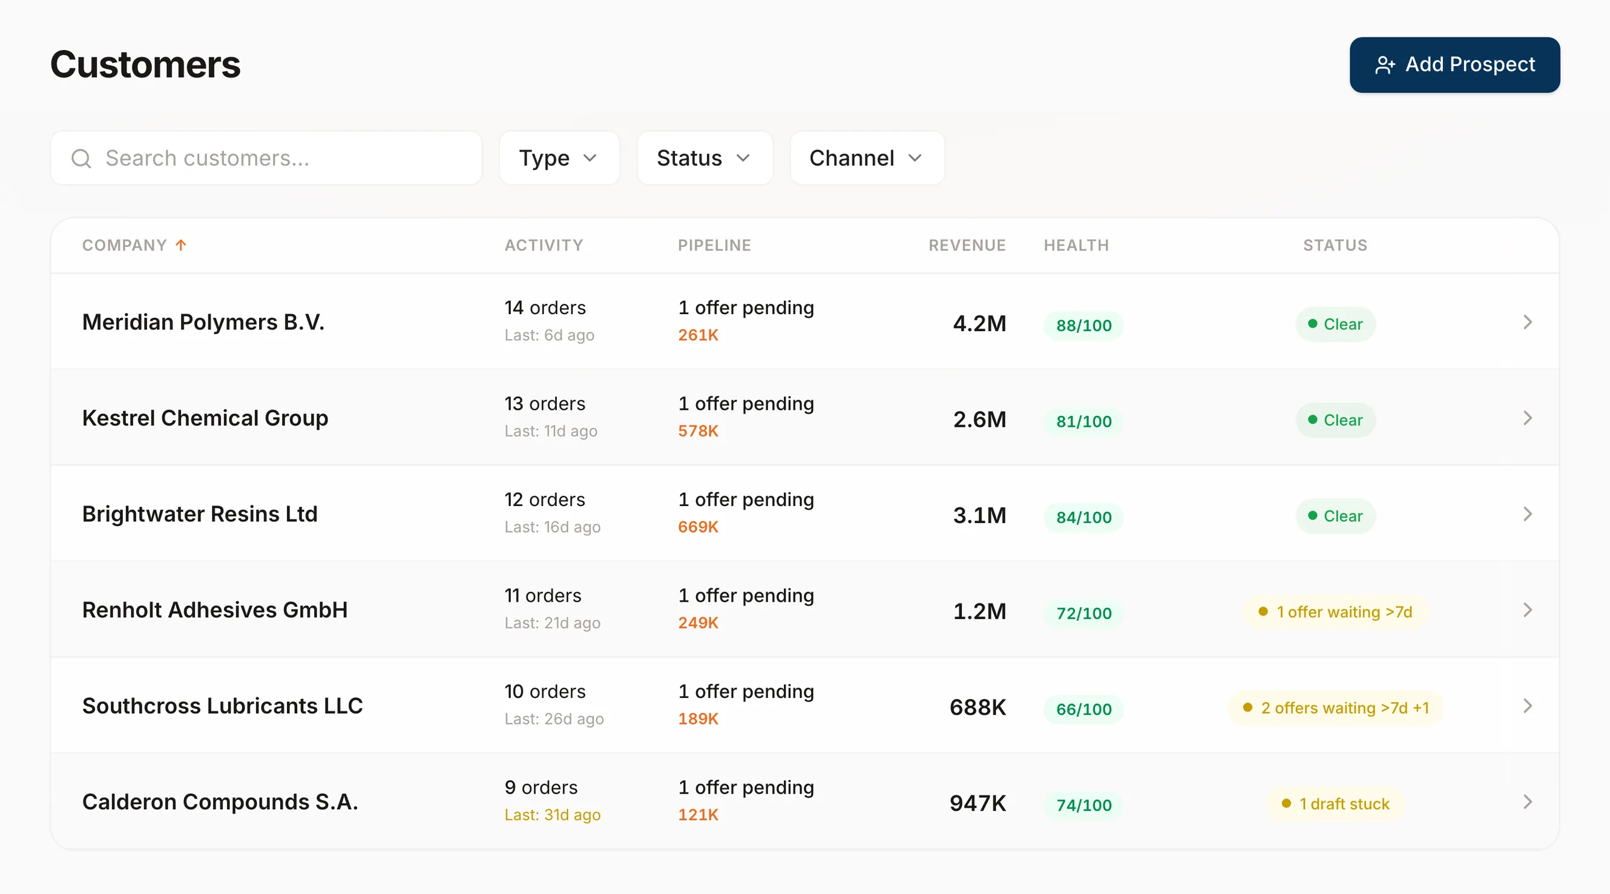Open the Channel filter dropdown

(x=867, y=158)
